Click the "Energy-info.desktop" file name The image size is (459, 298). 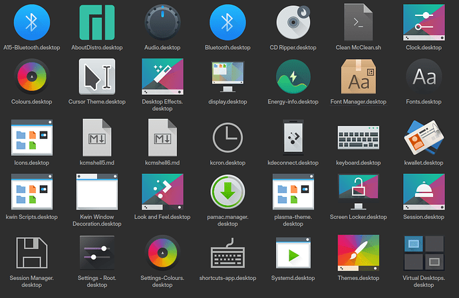tap(293, 102)
